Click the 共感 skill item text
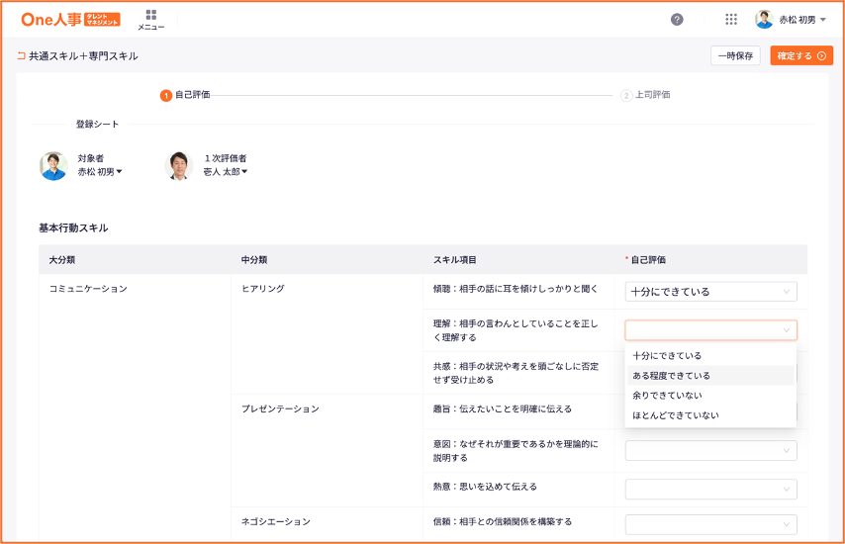The image size is (845, 544). (516, 373)
